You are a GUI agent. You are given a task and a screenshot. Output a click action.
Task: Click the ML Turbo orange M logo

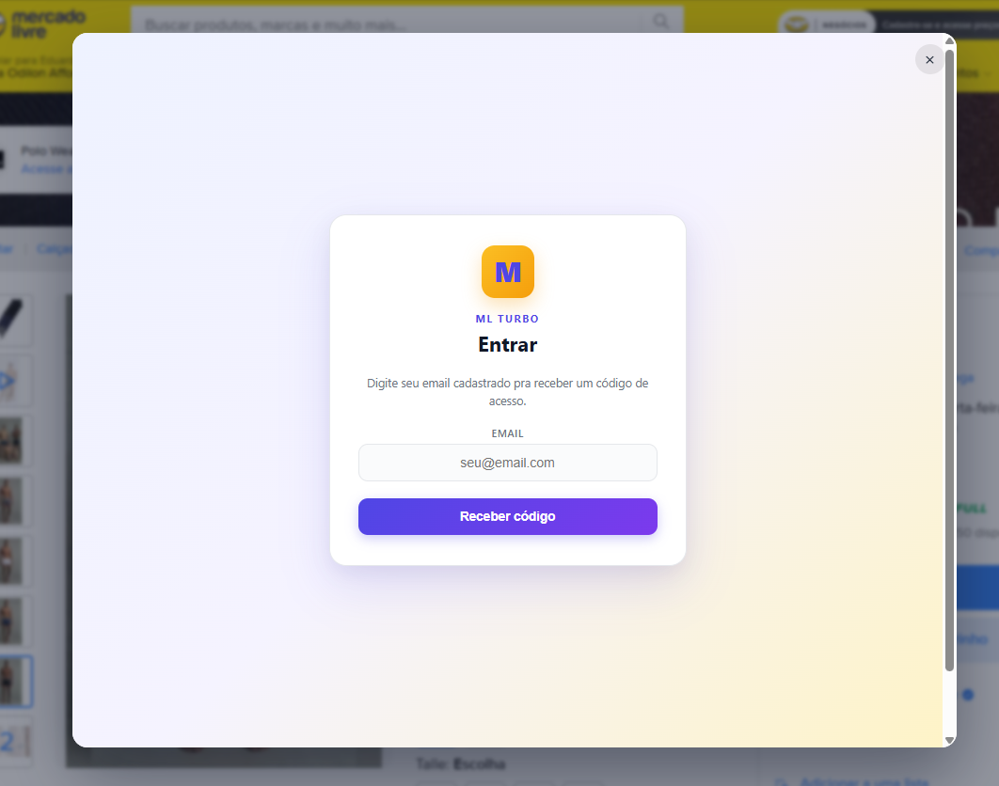click(508, 272)
